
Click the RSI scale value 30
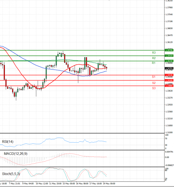pos(166,145)
